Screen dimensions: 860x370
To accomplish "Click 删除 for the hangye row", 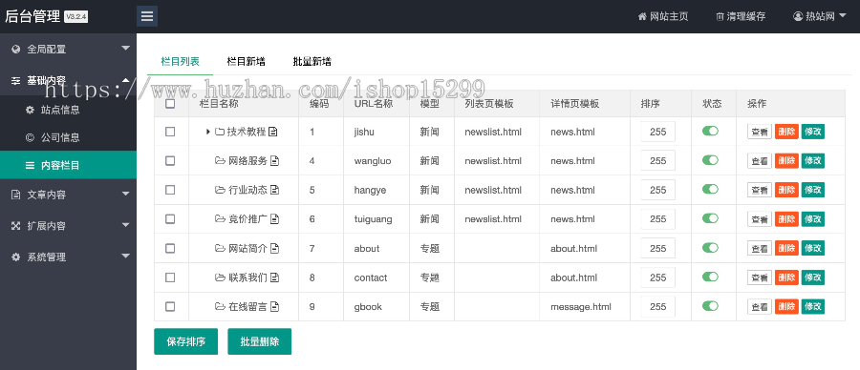I will coord(786,190).
